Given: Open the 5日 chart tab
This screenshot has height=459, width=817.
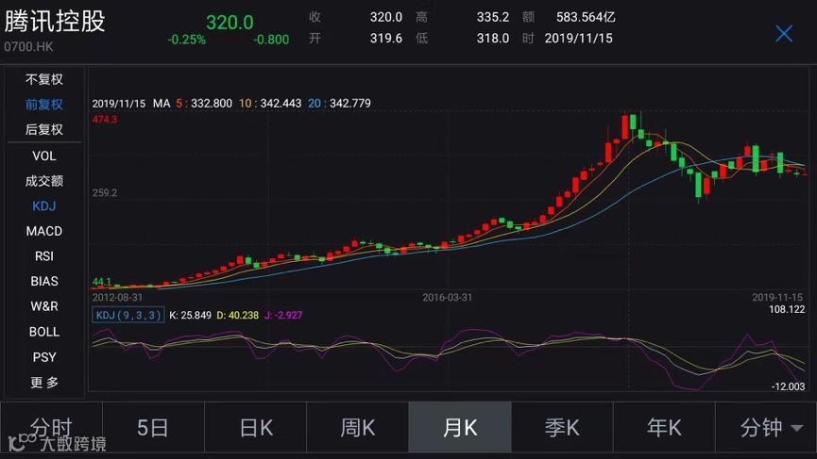Looking at the screenshot, I should pos(153,428).
